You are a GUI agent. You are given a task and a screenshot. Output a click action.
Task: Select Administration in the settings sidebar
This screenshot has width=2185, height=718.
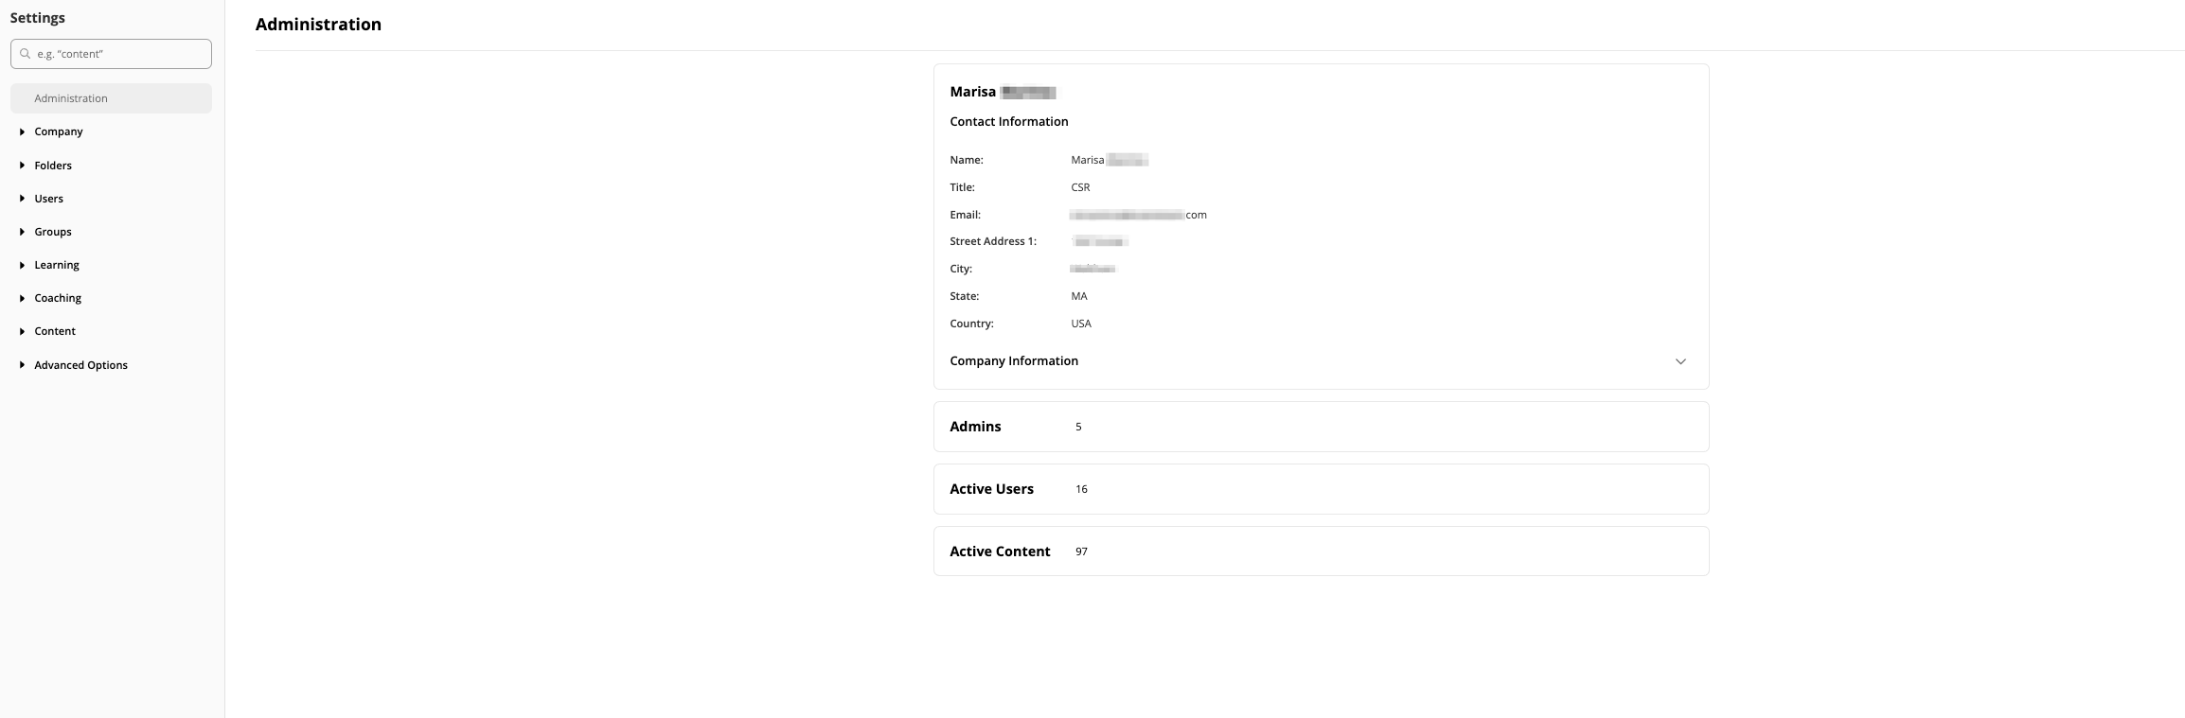click(x=71, y=98)
